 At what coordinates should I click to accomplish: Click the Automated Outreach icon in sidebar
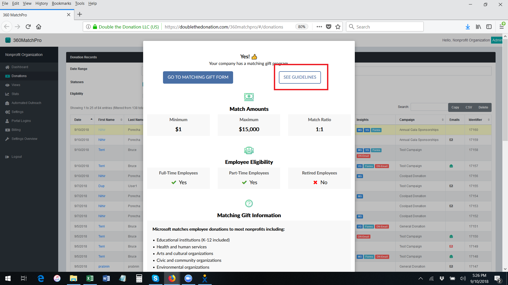(7, 103)
